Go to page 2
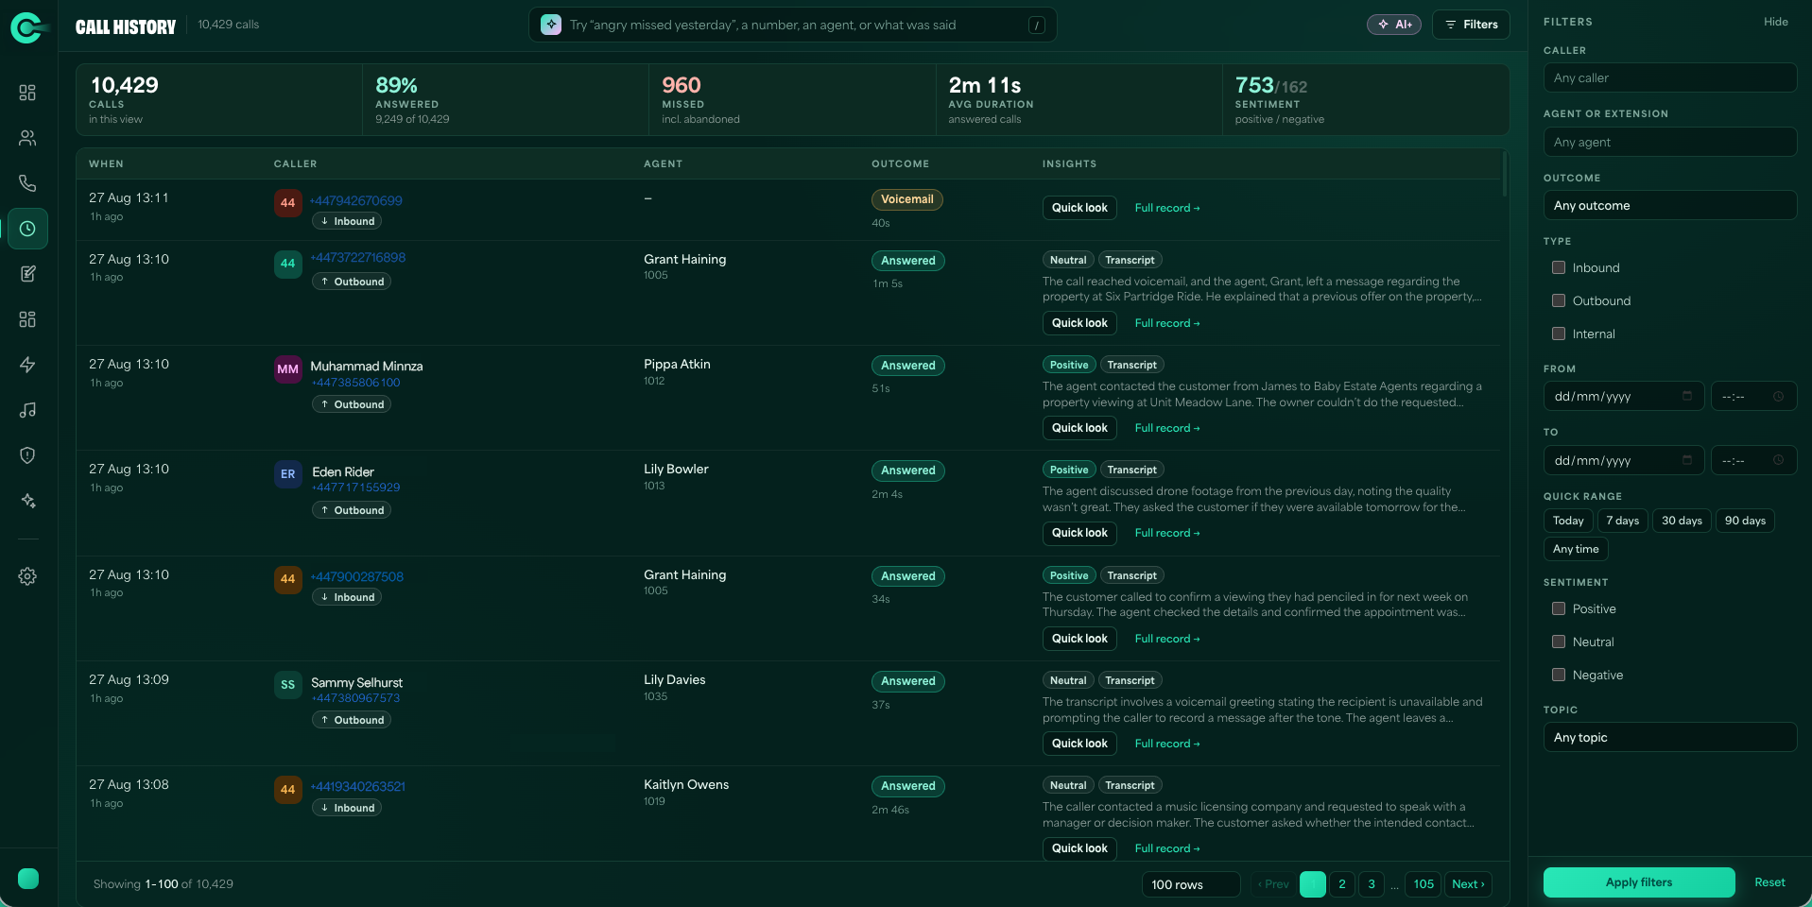The image size is (1812, 907). (x=1342, y=884)
